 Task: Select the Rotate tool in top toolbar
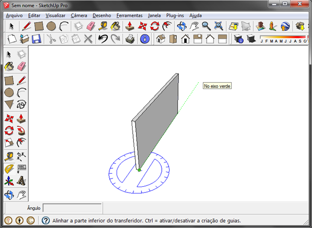(x=155, y=26)
